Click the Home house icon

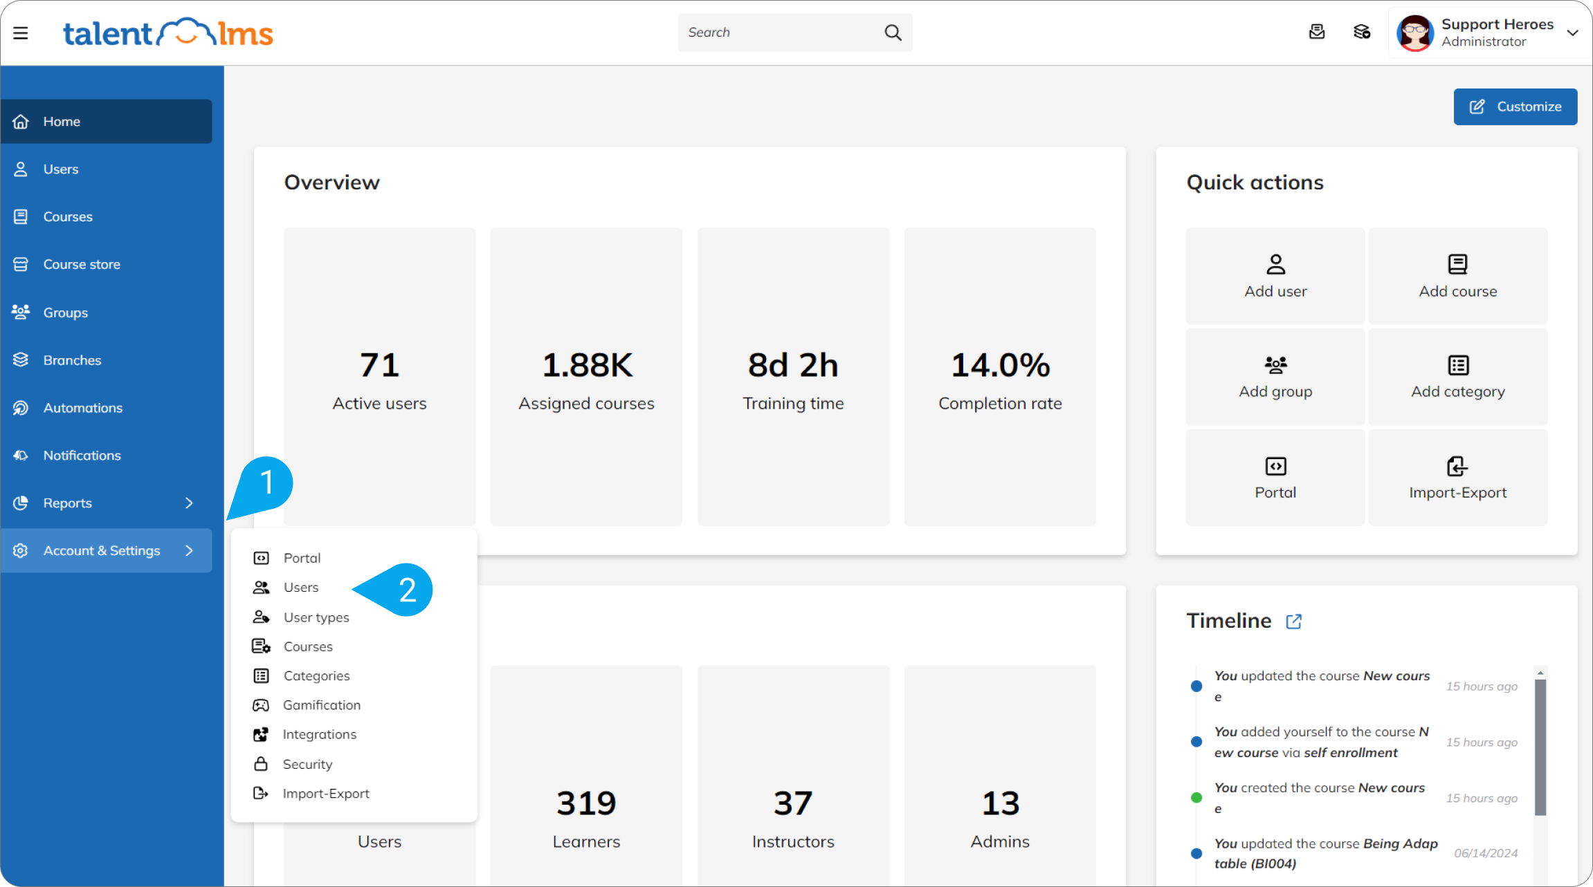tap(21, 122)
